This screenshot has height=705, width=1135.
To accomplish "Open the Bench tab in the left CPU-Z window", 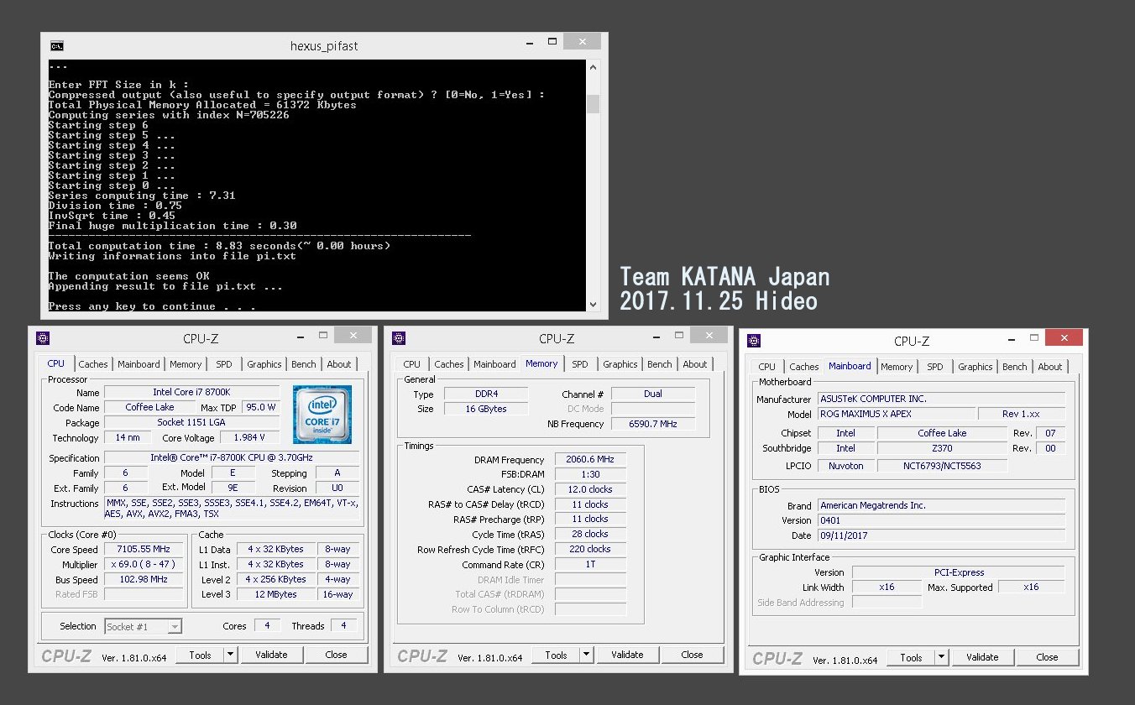I will (304, 364).
